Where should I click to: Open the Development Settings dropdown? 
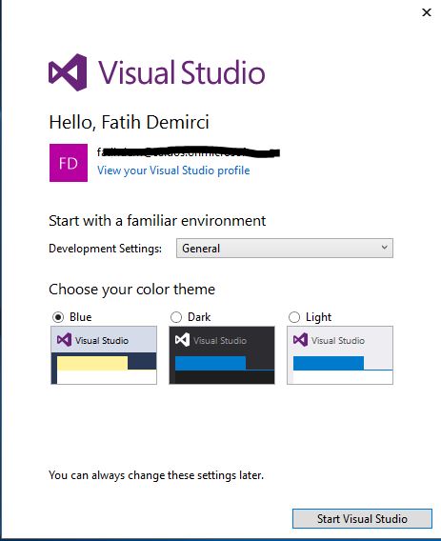285,248
